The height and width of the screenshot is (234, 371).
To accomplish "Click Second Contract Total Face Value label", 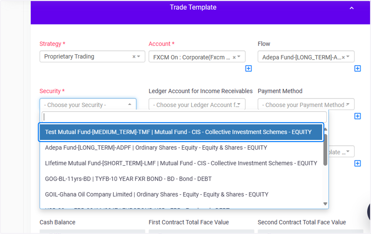I will 302,222.
